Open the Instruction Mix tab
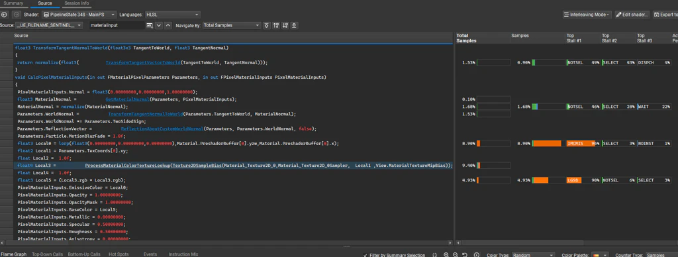Image resolution: width=678 pixels, height=257 pixels. pyautogui.click(x=183, y=254)
